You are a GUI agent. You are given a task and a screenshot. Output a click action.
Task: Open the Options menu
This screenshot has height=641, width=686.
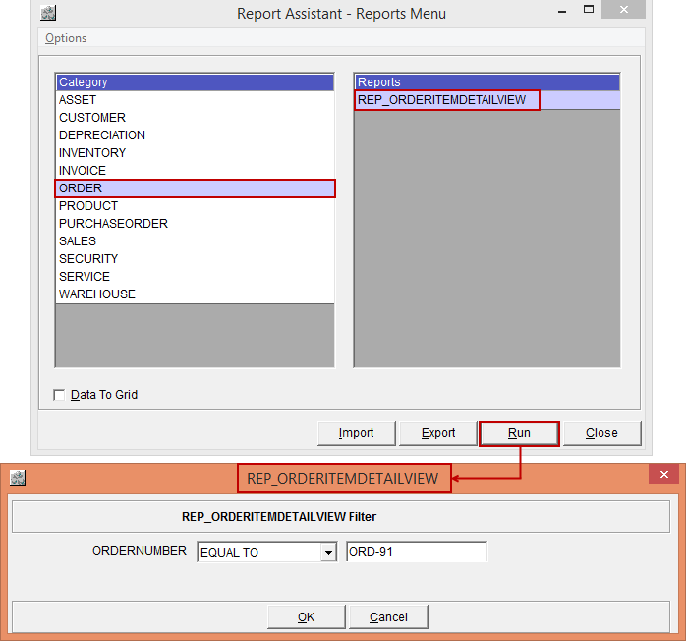pyautogui.click(x=66, y=38)
